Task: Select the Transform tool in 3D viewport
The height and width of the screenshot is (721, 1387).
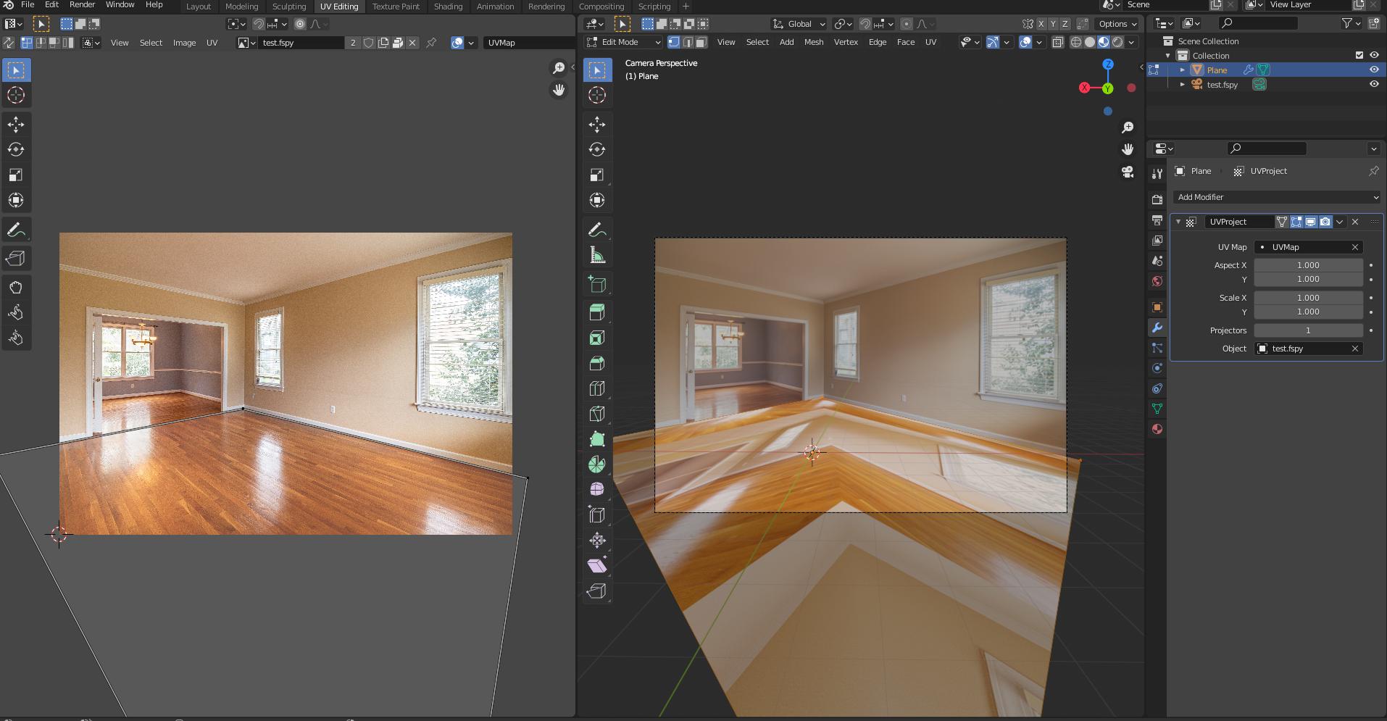Action: (x=597, y=201)
